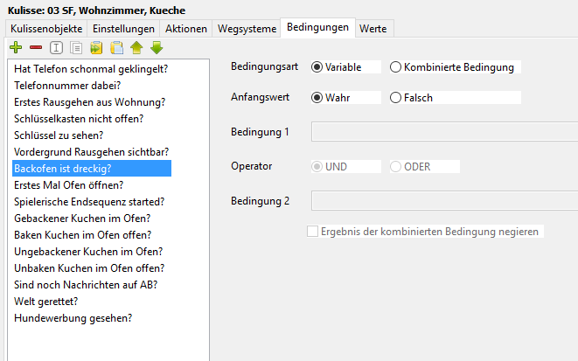Click the red minus remove condition icon
The width and height of the screenshot is (578, 361).
click(36, 47)
